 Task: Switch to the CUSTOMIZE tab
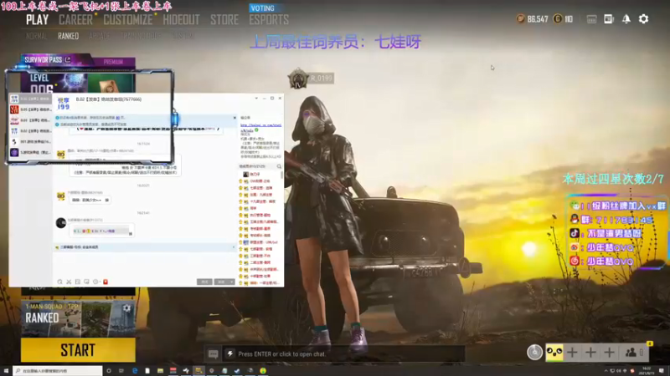[x=128, y=20]
